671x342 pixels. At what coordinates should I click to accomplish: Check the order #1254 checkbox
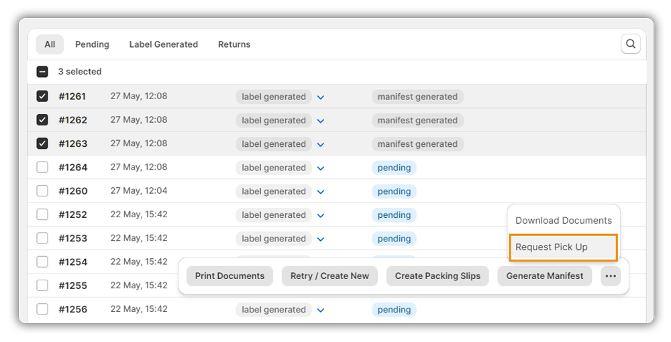(x=42, y=262)
